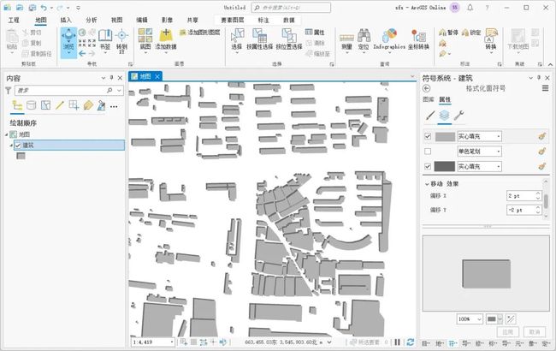Open the Contents search options dropdown
This screenshot has height=351, width=556.
point(119,91)
